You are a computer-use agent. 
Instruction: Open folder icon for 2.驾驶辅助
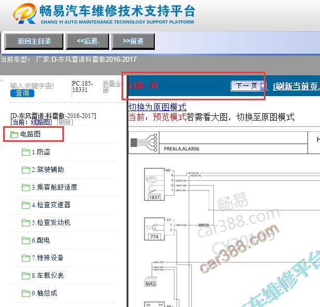click(x=26, y=170)
